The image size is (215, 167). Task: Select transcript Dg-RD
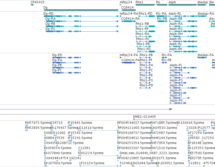point(81,16)
